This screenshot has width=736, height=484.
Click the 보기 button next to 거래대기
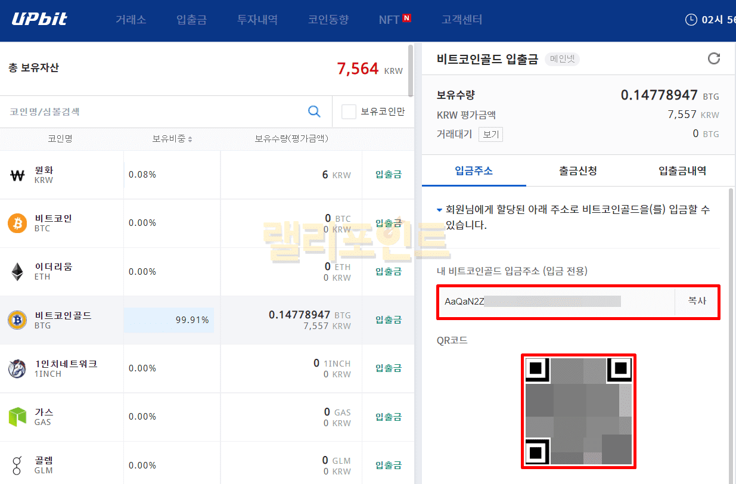click(490, 135)
